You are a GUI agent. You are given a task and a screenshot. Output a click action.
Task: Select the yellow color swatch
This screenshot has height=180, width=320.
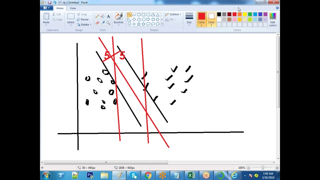point(245,14)
